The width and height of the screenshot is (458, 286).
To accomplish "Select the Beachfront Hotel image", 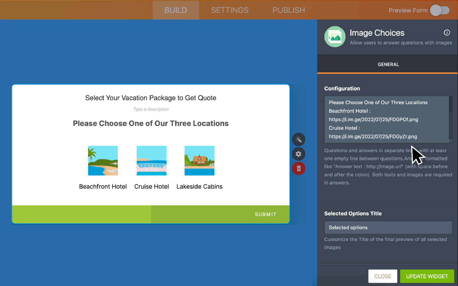I will click(103, 161).
